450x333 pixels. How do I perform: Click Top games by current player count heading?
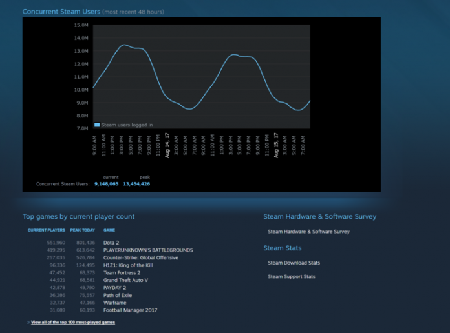[78, 216]
